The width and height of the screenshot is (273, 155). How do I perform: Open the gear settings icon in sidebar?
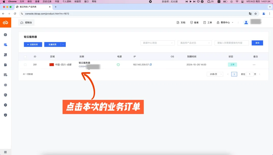pyautogui.click(x=6, y=35)
